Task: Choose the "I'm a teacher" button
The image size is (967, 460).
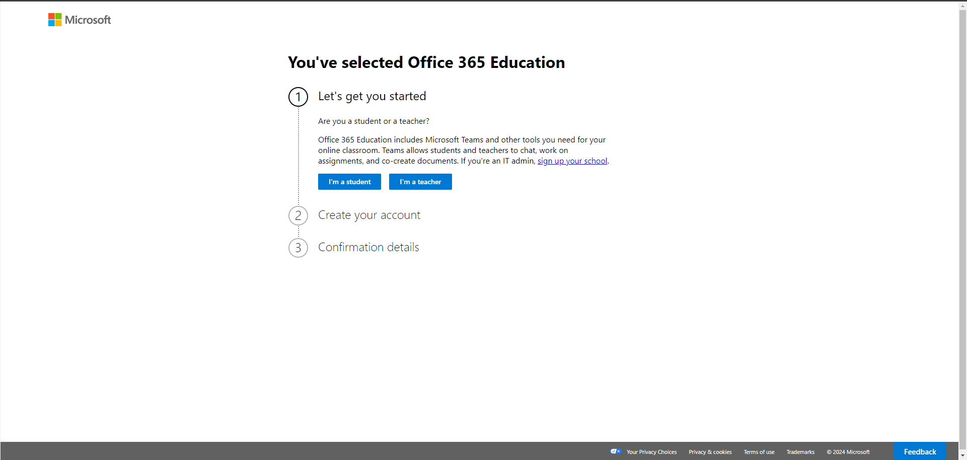Action: click(x=420, y=182)
